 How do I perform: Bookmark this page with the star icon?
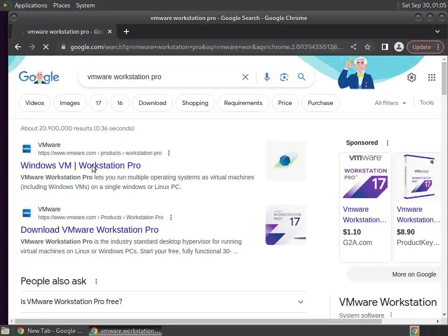coord(367,47)
